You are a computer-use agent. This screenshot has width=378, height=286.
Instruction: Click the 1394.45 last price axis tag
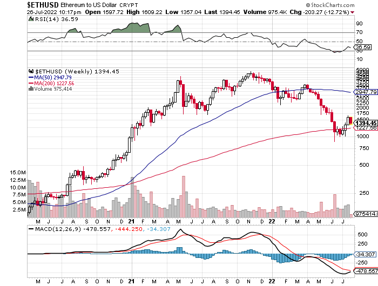(366, 123)
